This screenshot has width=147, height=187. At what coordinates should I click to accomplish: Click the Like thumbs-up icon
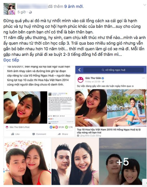[13, 134]
